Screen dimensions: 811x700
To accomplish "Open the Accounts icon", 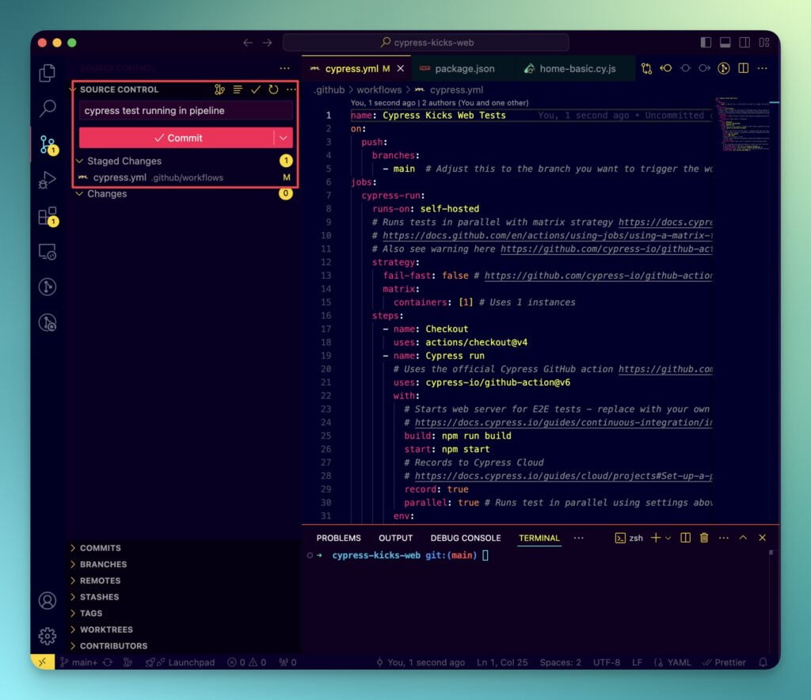I will click(48, 601).
